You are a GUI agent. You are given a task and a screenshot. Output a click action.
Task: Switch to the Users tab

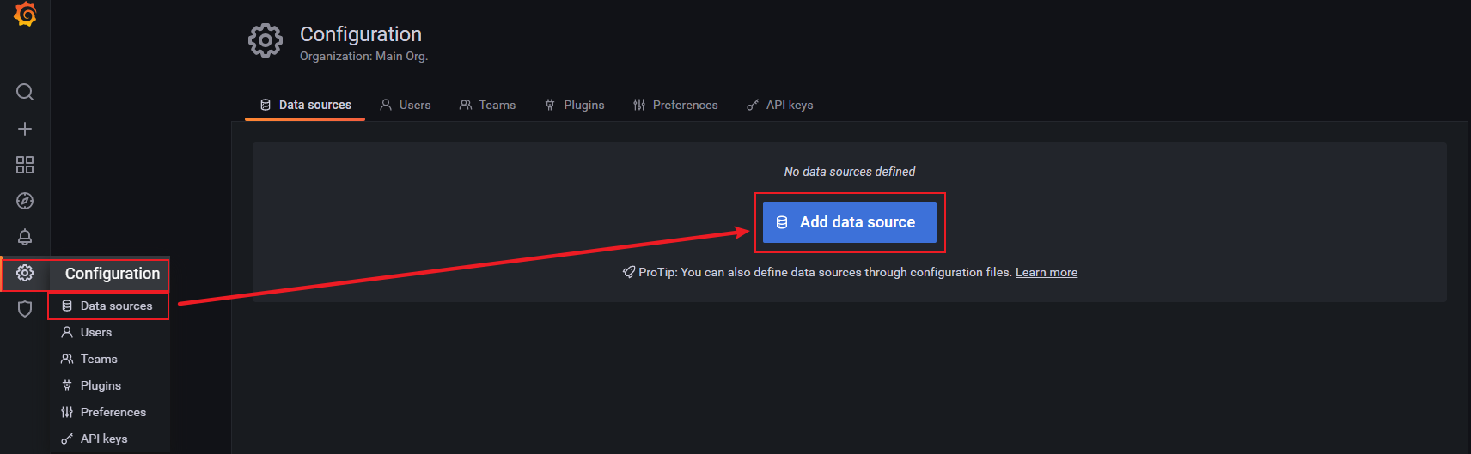tap(406, 105)
